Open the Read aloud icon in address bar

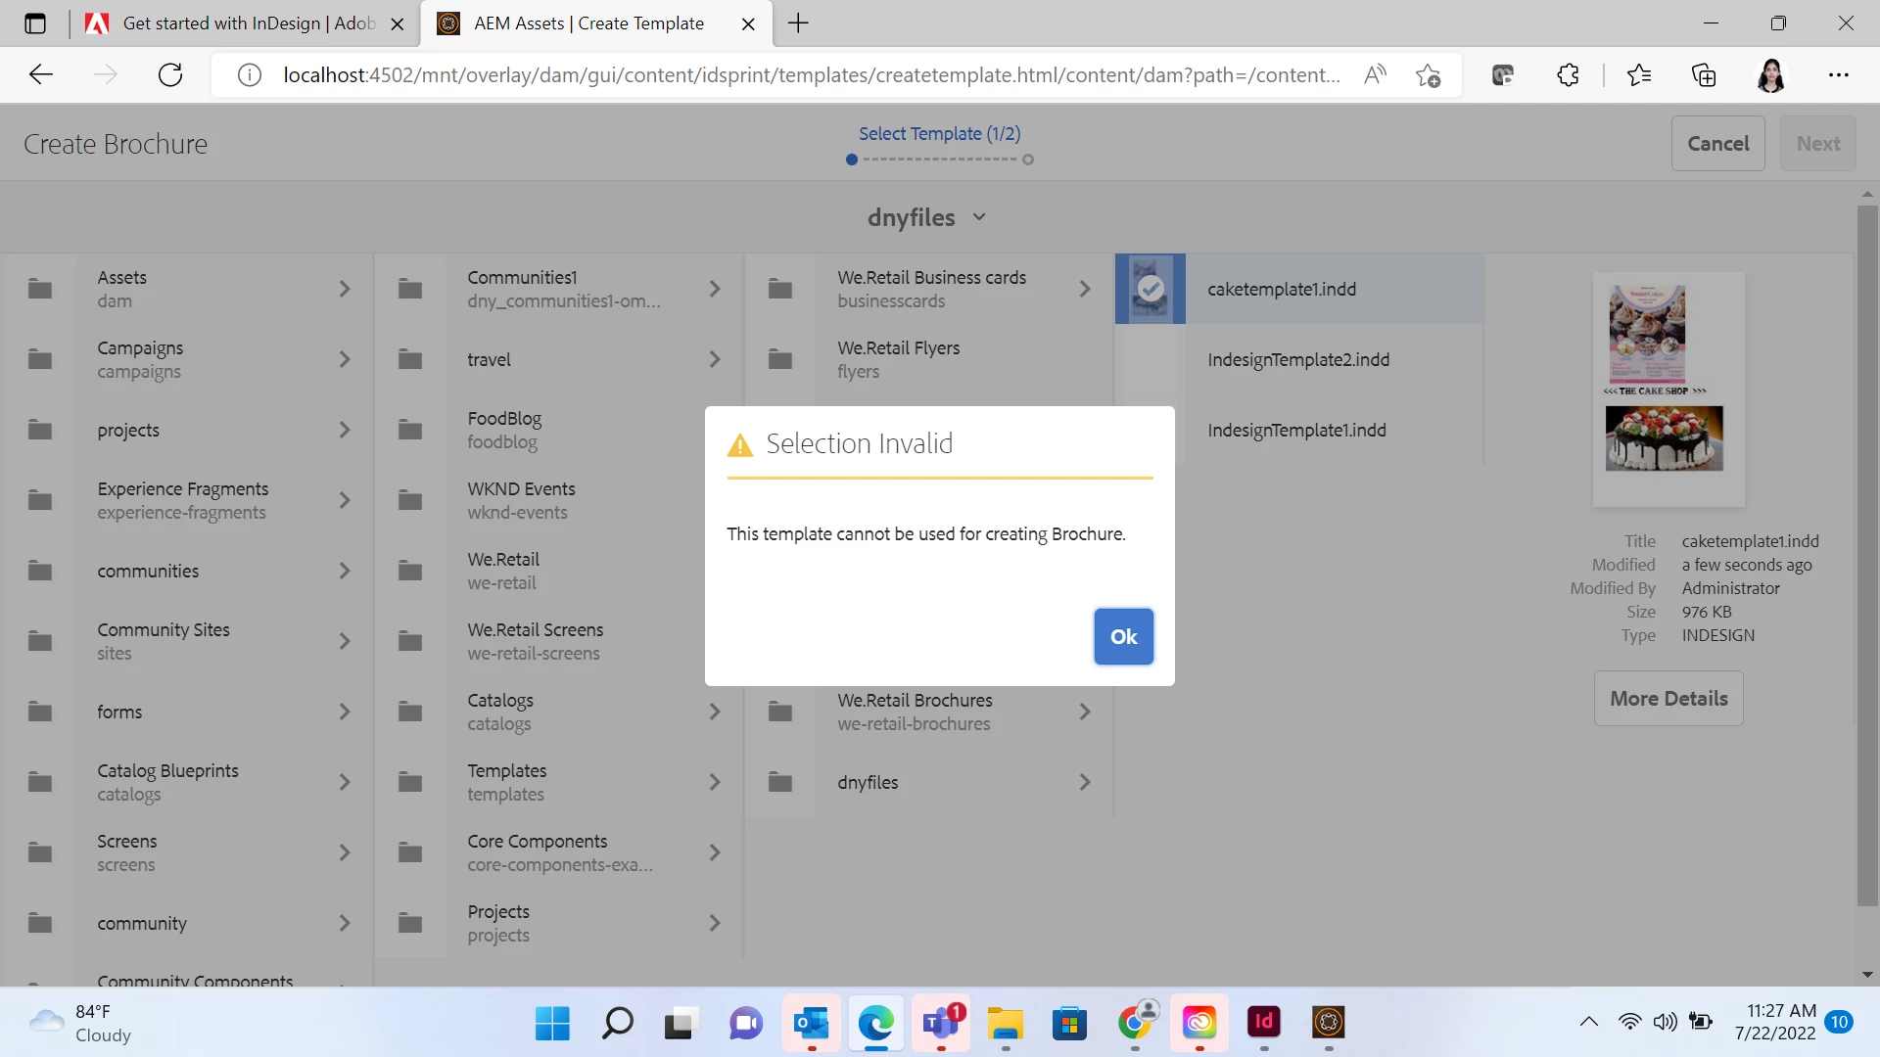[x=1375, y=75]
